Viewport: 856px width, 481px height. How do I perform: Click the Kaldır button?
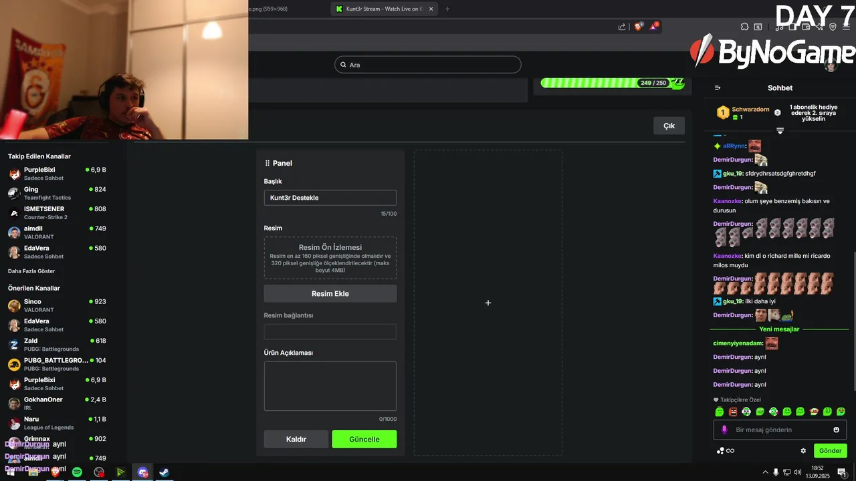tap(296, 439)
